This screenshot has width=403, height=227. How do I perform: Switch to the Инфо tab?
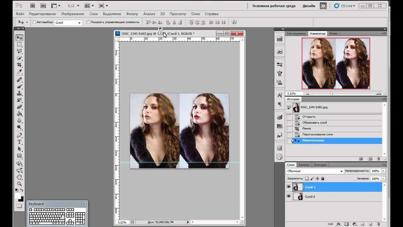click(x=333, y=33)
